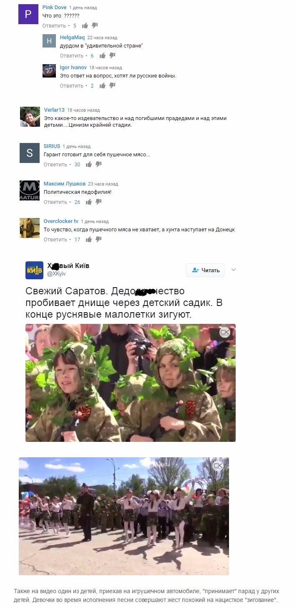
Task: Open Verlar13 profile name link
Action: (54, 110)
